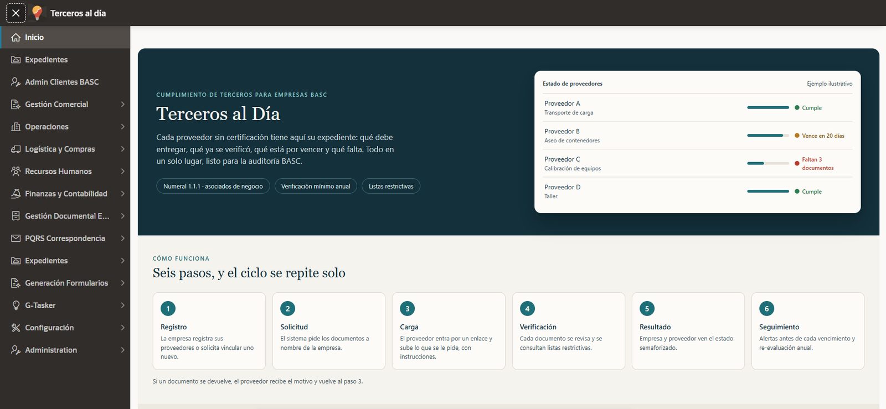
Task: Expand the G-Tasker submenu arrow
Action: (122, 305)
